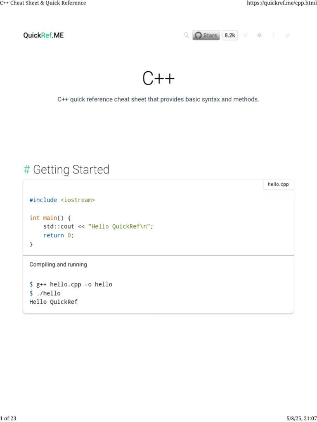Click the green # anchor before Getting Started
Image resolution: width=317 pixels, height=422 pixels.
click(26, 170)
